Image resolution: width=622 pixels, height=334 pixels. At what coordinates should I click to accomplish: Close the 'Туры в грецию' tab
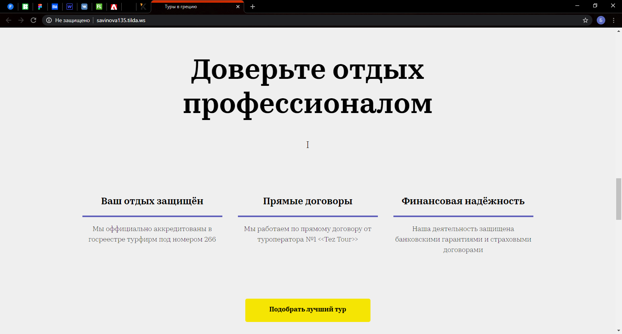click(238, 7)
